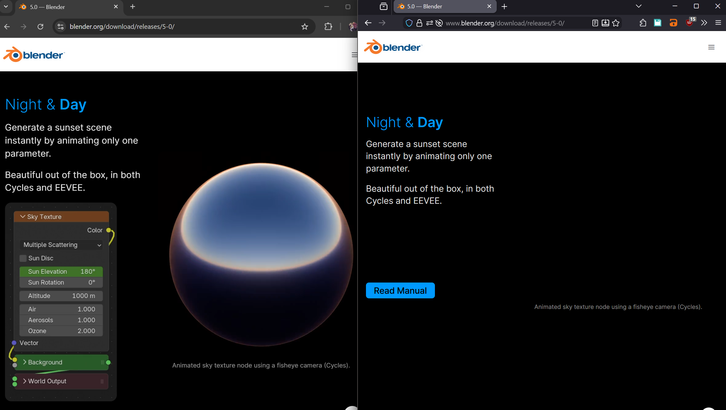Select the 5.0 — Blender tab in Chrome
This screenshot has height=410, width=726.
tap(68, 7)
